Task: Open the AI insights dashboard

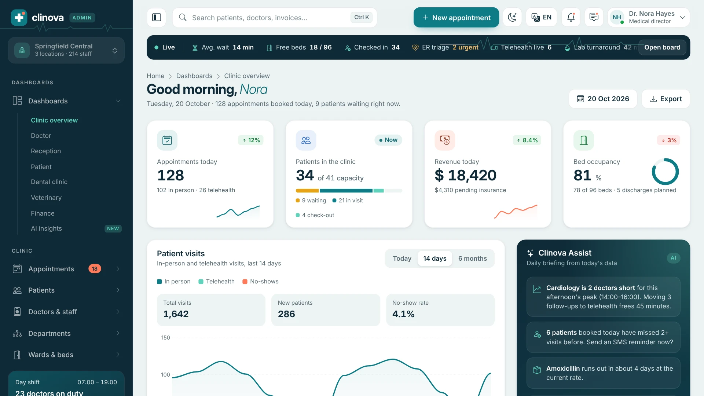Action: (46, 228)
